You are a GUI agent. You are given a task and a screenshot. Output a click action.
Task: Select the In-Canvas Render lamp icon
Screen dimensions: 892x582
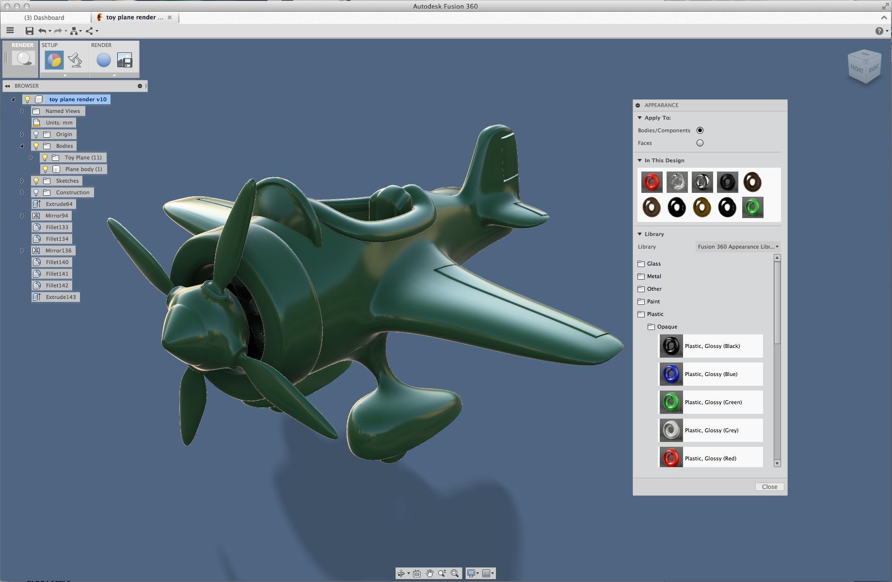tap(74, 60)
